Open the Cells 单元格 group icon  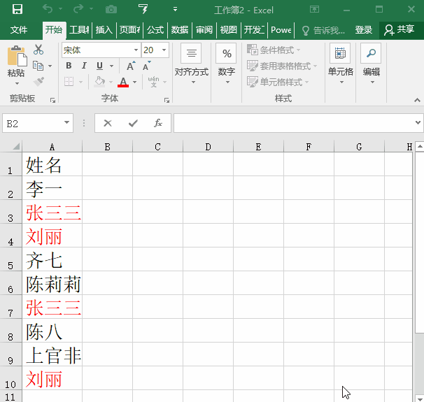pyautogui.click(x=340, y=54)
